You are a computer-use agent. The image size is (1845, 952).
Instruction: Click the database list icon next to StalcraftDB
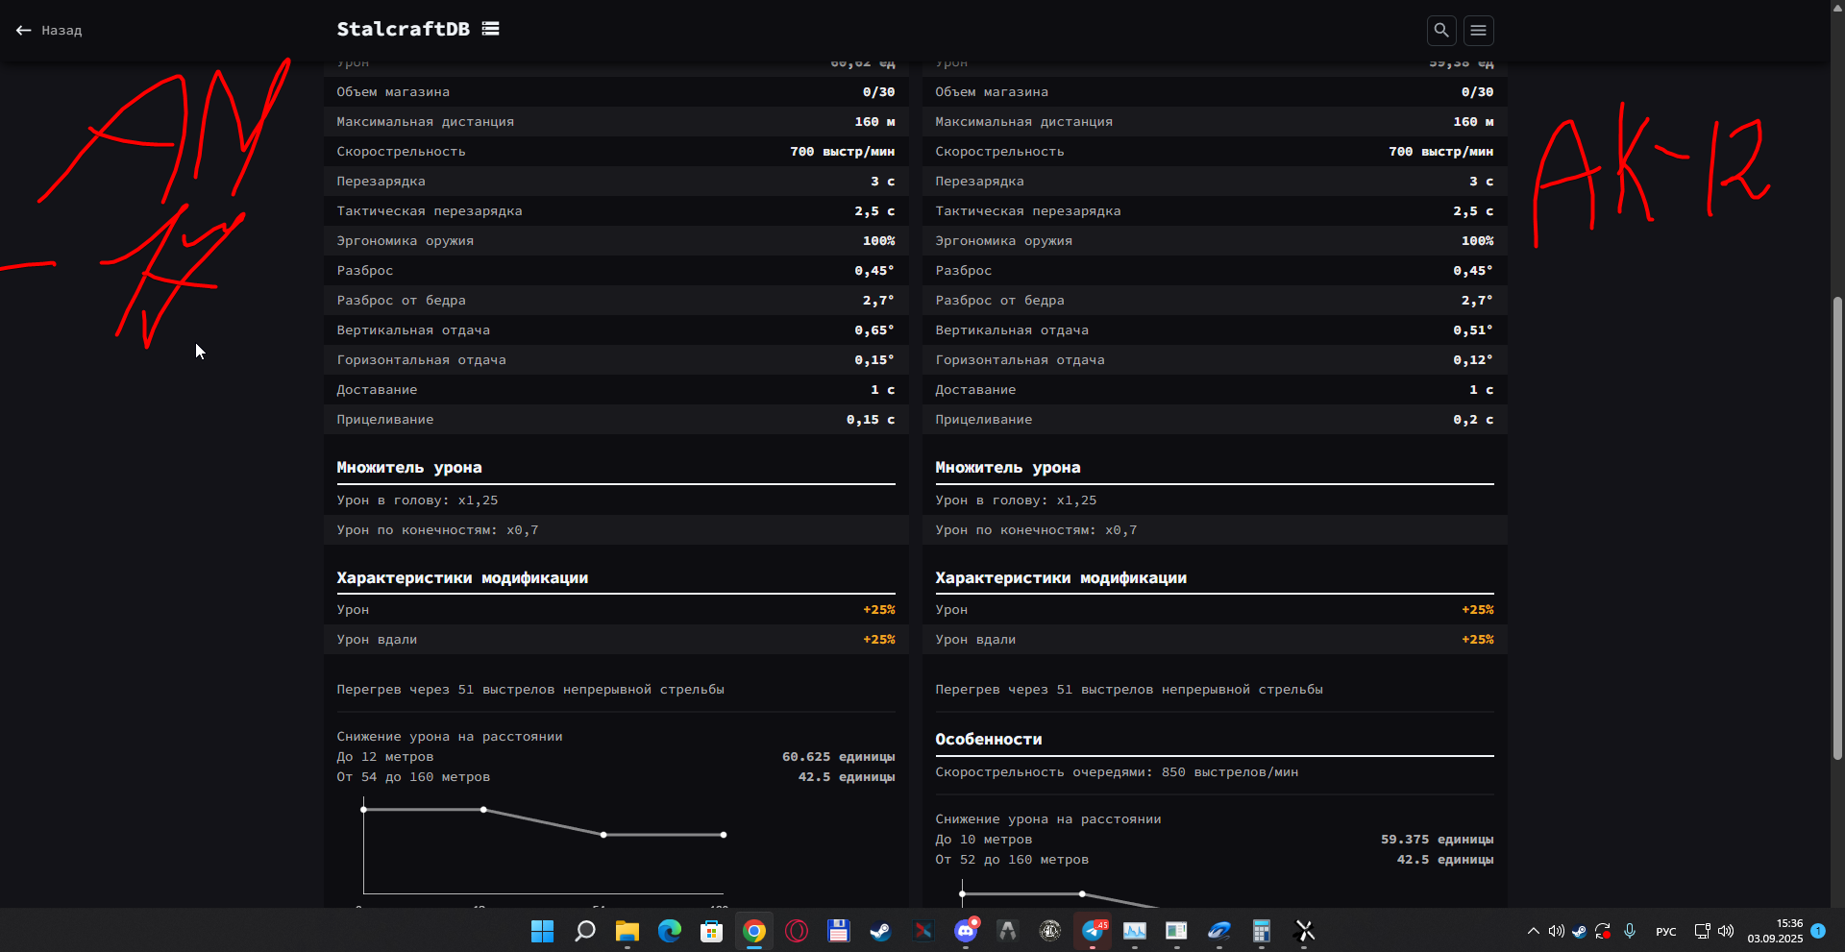[491, 29]
